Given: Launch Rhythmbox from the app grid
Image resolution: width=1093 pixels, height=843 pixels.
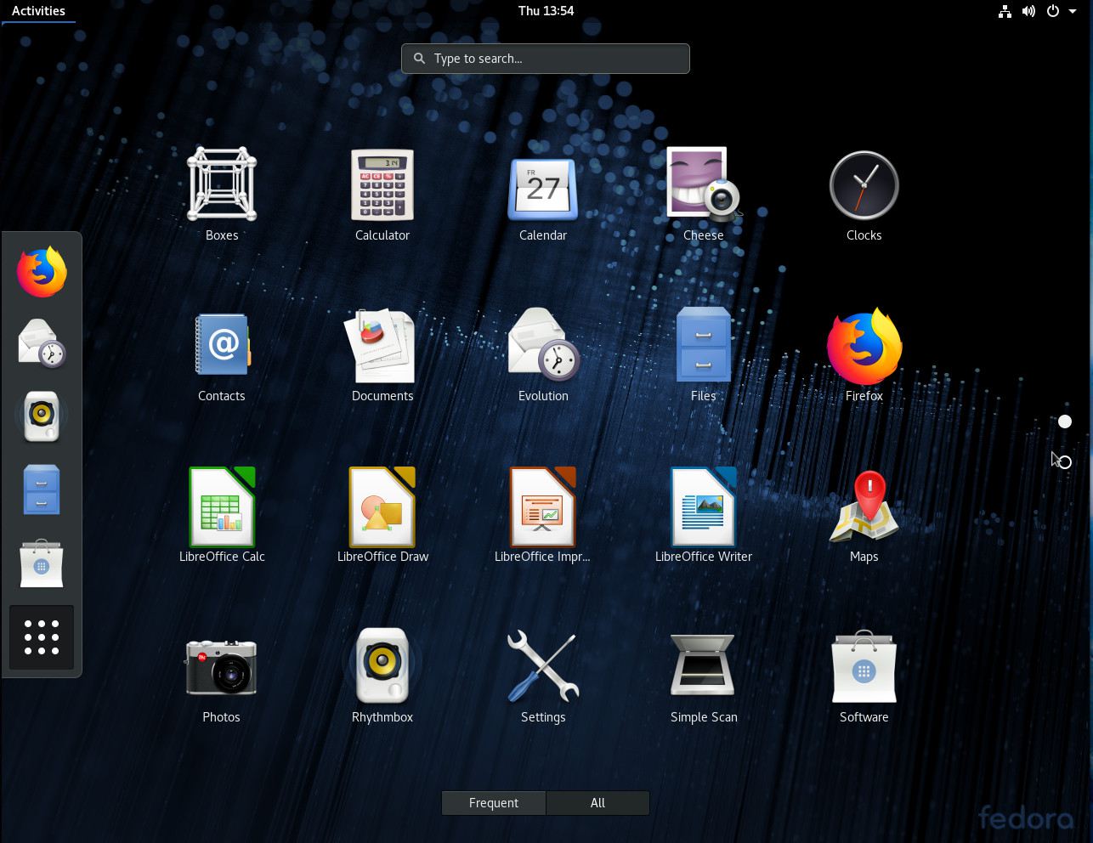Looking at the screenshot, I should tap(382, 676).
